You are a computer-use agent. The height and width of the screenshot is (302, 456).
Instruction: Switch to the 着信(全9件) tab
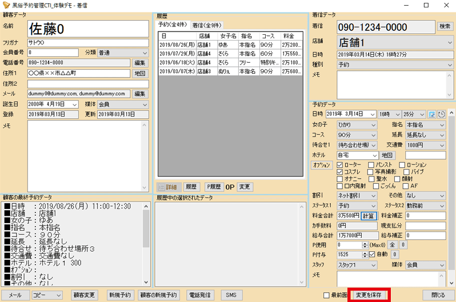point(207,25)
